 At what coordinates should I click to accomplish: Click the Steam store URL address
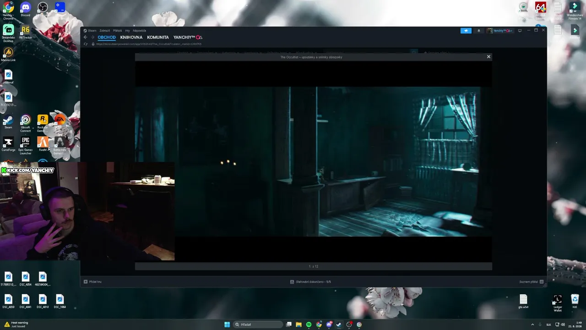(149, 44)
